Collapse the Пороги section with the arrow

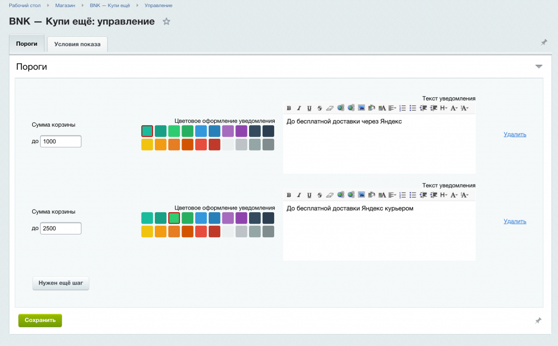[539, 67]
